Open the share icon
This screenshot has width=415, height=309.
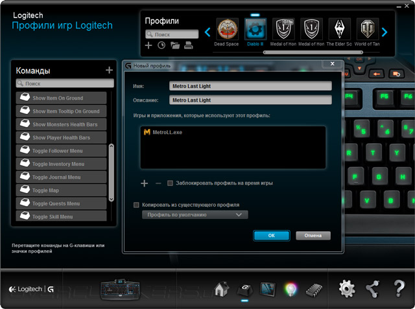pos(373,289)
